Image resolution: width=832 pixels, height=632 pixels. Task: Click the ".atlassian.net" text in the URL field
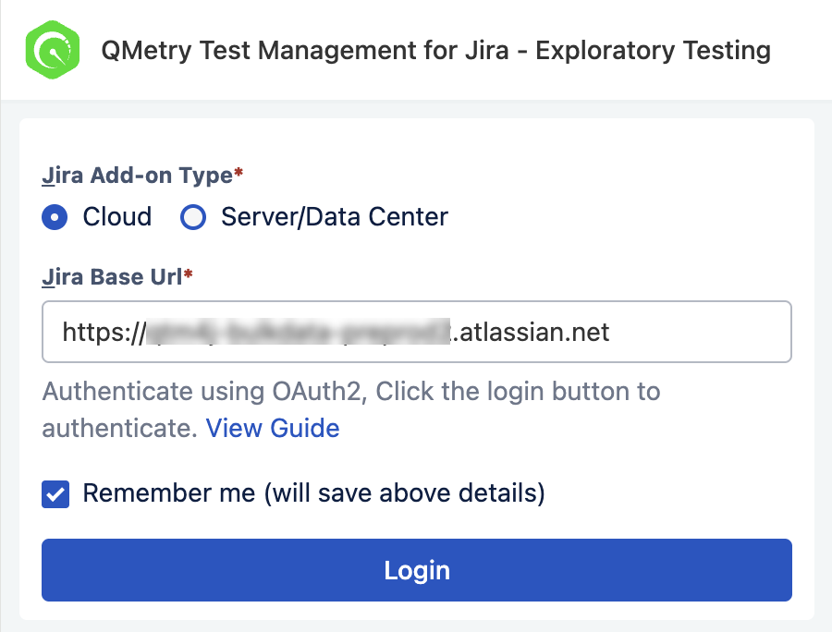tap(530, 333)
